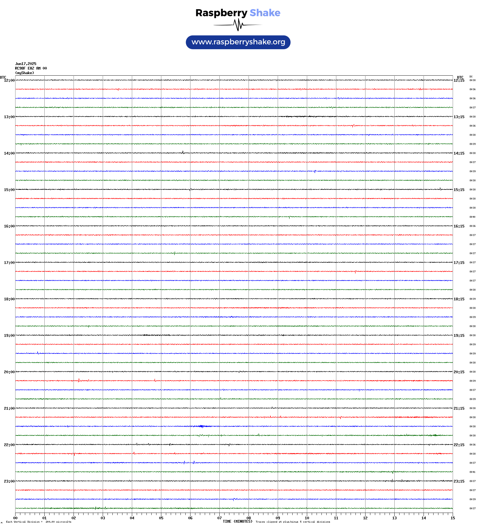Click the 19:00 time label
477x526 pixels.
pyautogui.click(x=9, y=336)
